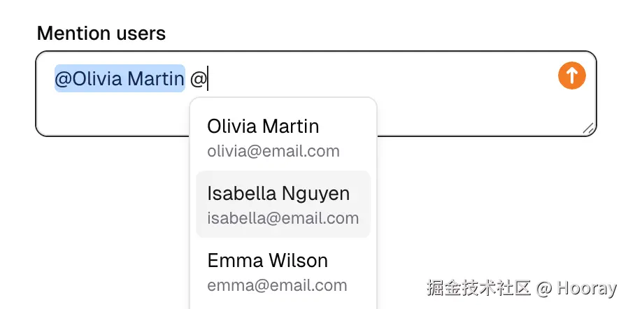Viewport: 628px width, 309px height.
Task: Click the word "users" in the field label
Action: tap(141, 33)
